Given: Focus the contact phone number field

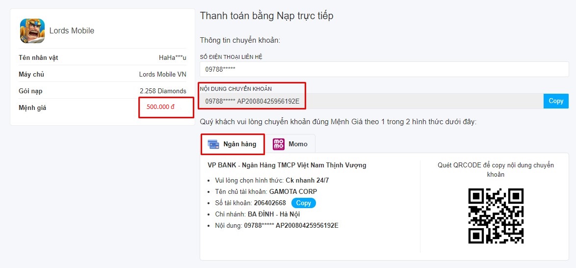Looking at the screenshot, I should click(x=384, y=69).
